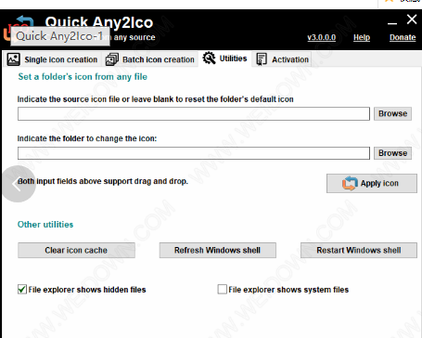Image resolution: width=422 pixels, height=338 pixels.
Task: Open the Single icon creation tab
Action: pos(52,59)
